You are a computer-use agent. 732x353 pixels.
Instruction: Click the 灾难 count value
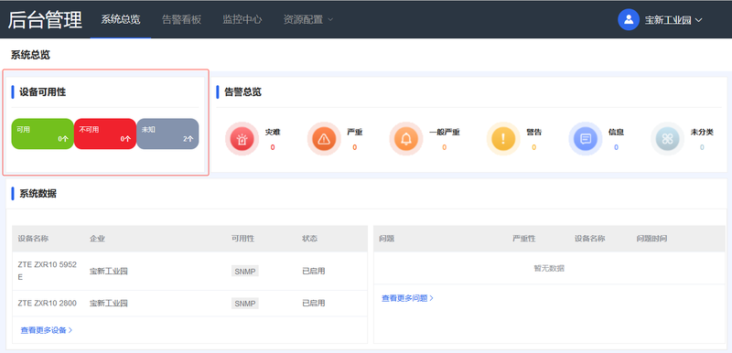click(x=273, y=147)
